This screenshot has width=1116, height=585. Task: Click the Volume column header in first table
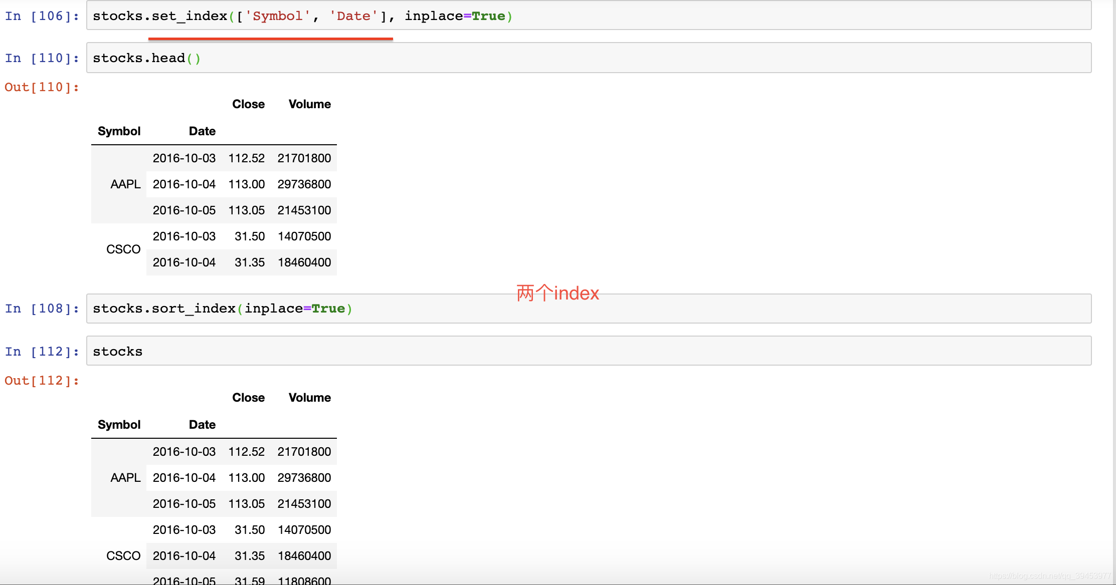(x=309, y=104)
